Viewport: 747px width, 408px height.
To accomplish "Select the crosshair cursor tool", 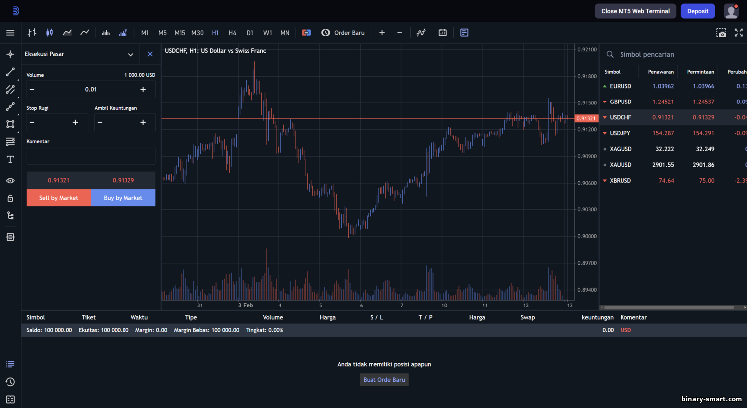I will [x=10, y=54].
